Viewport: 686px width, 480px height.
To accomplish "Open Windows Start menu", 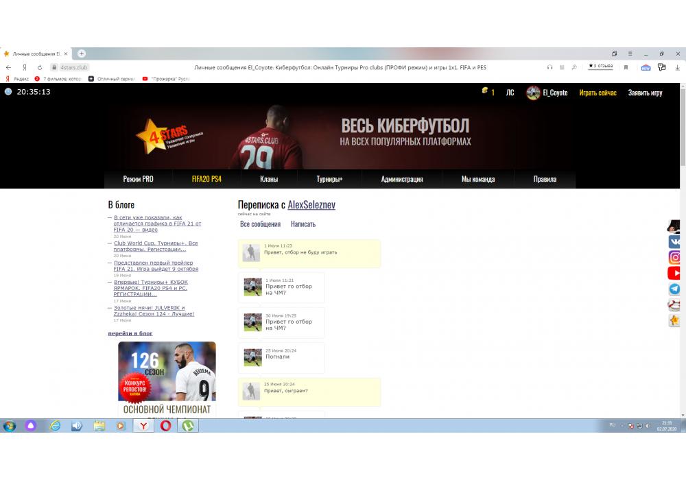I will [9, 425].
